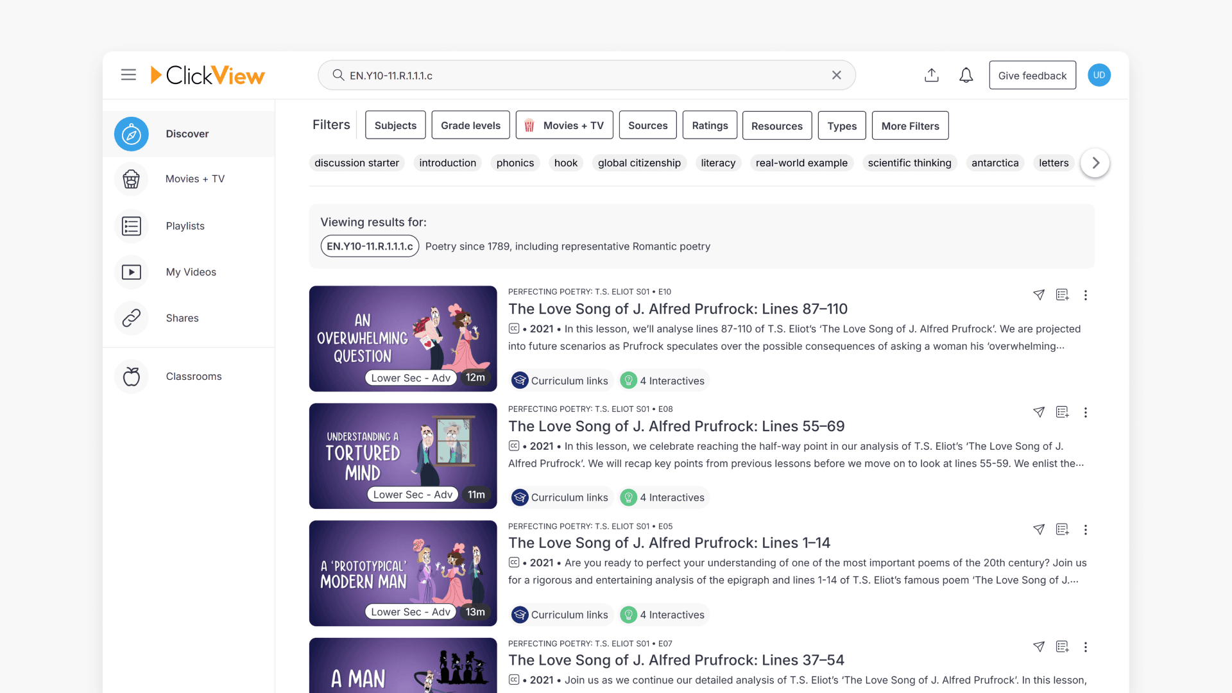1232x693 pixels.
Task: Open the Subjects filter dropdown
Action: click(395, 125)
